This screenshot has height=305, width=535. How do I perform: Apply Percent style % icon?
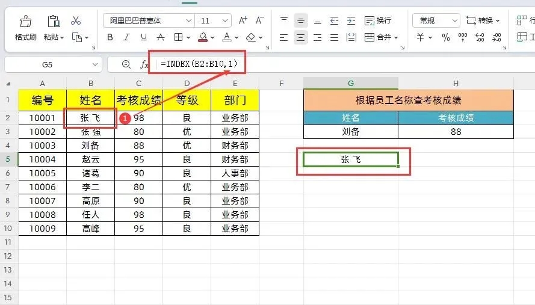(445, 37)
